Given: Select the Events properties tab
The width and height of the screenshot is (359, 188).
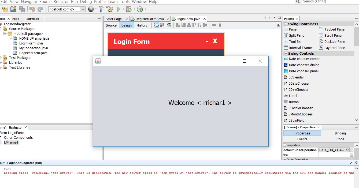Looking at the screenshot, I should pos(302,139).
